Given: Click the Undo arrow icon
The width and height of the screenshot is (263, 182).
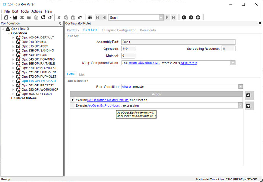Looking at the screenshot, I should click(80, 18).
